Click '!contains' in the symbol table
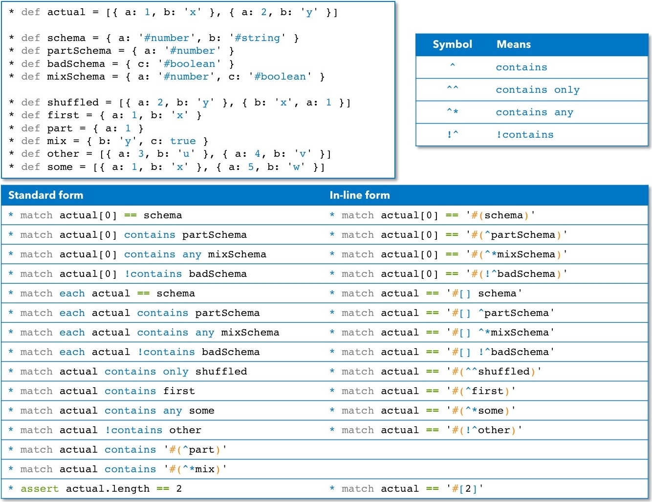This screenshot has width=652, height=502. pyautogui.click(x=525, y=135)
